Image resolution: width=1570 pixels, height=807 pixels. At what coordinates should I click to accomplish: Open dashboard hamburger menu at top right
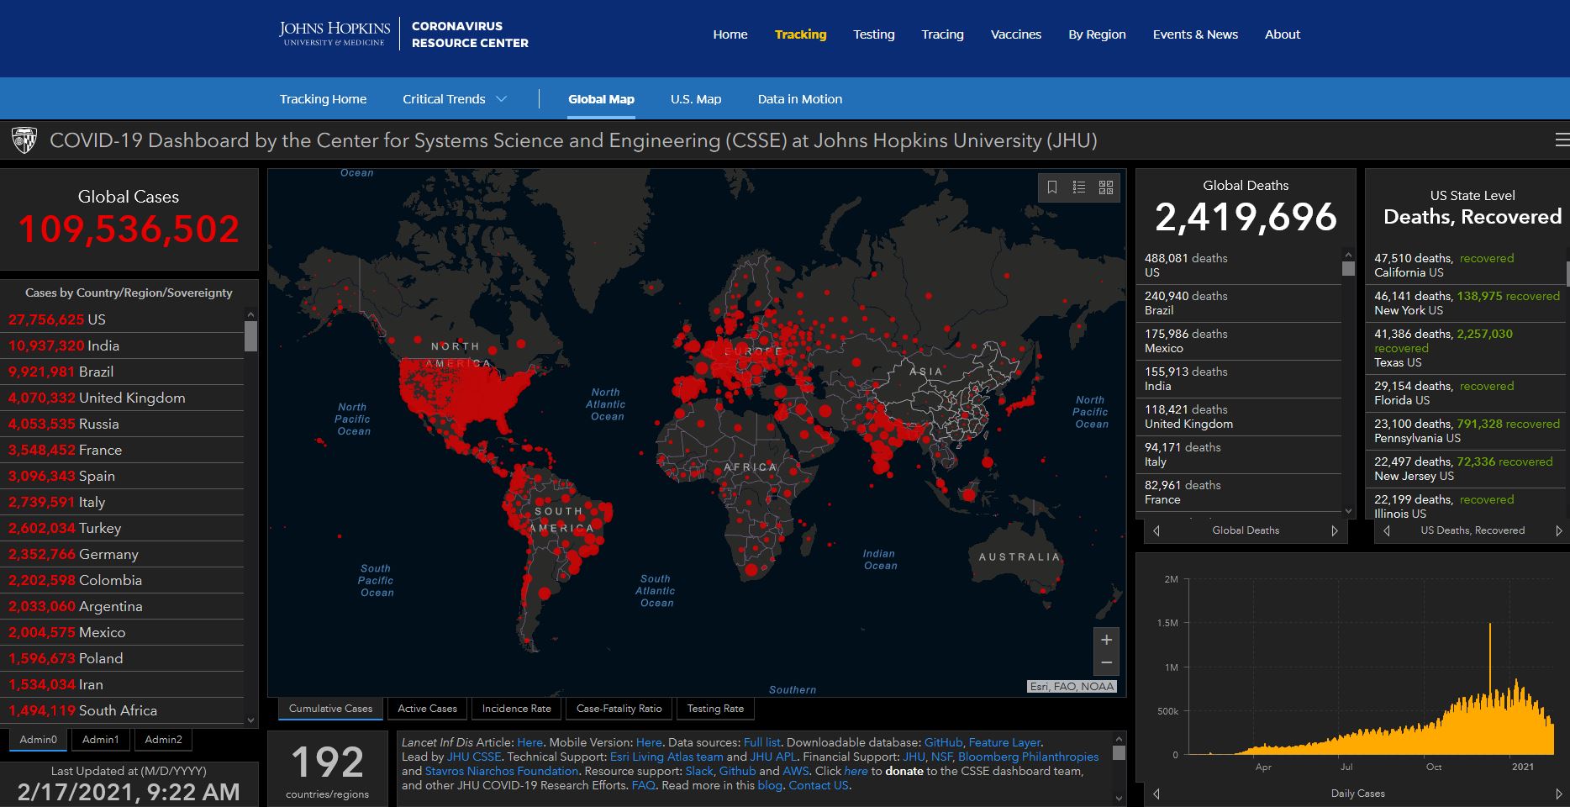1561,140
